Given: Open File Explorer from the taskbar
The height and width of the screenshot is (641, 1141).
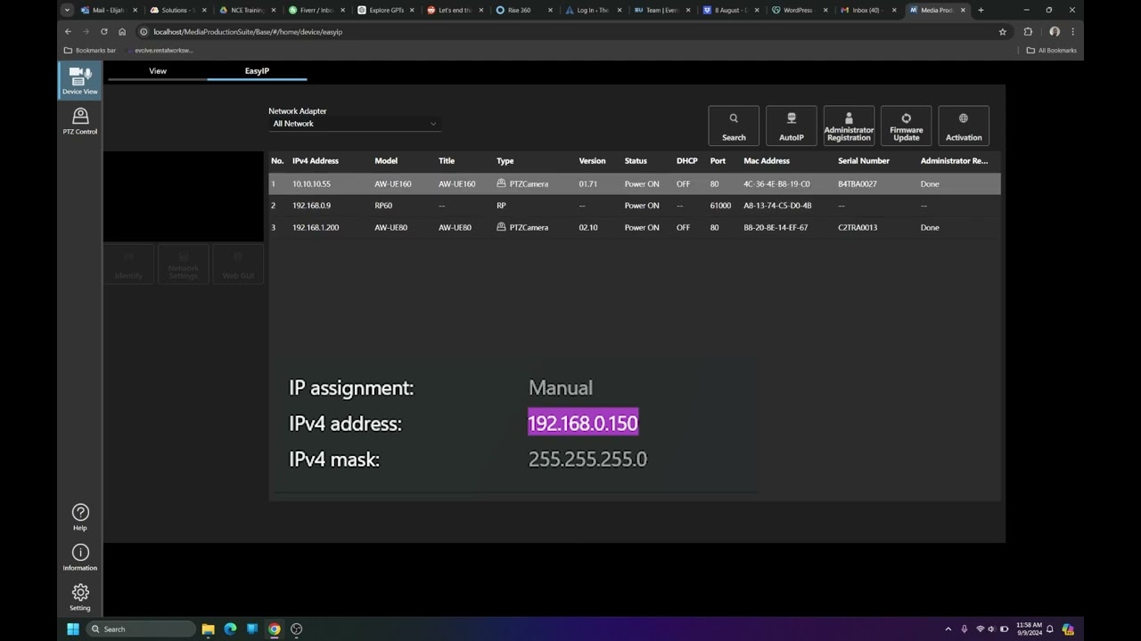Looking at the screenshot, I should pyautogui.click(x=208, y=629).
